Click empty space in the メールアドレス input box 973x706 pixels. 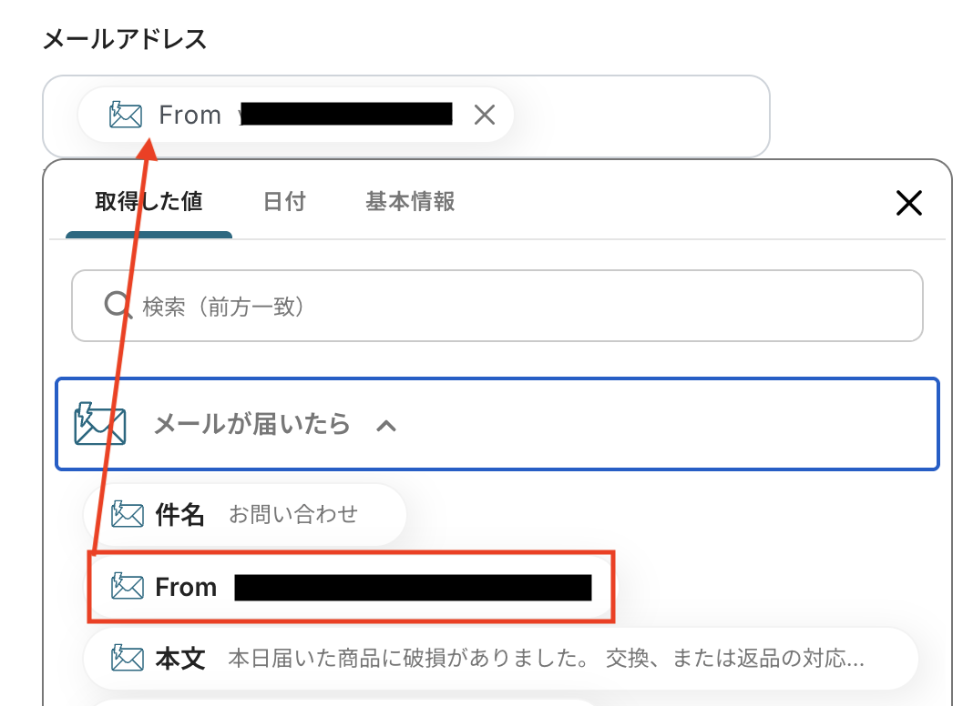pyautogui.click(x=638, y=116)
